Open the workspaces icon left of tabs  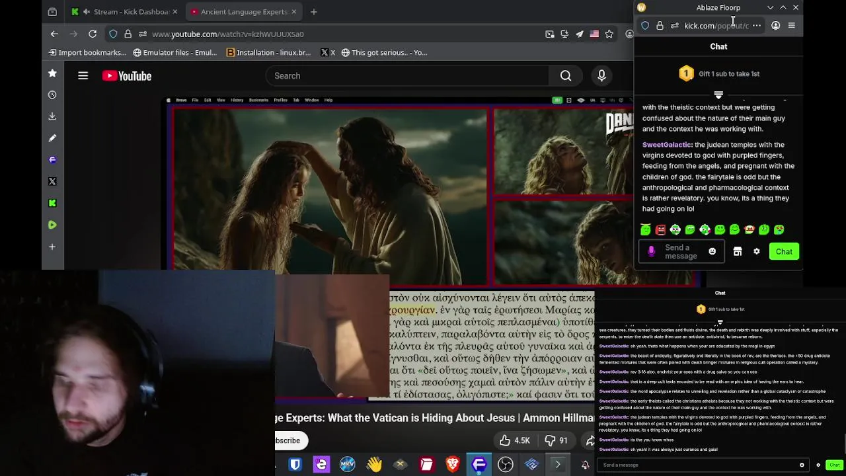tap(52, 11)
